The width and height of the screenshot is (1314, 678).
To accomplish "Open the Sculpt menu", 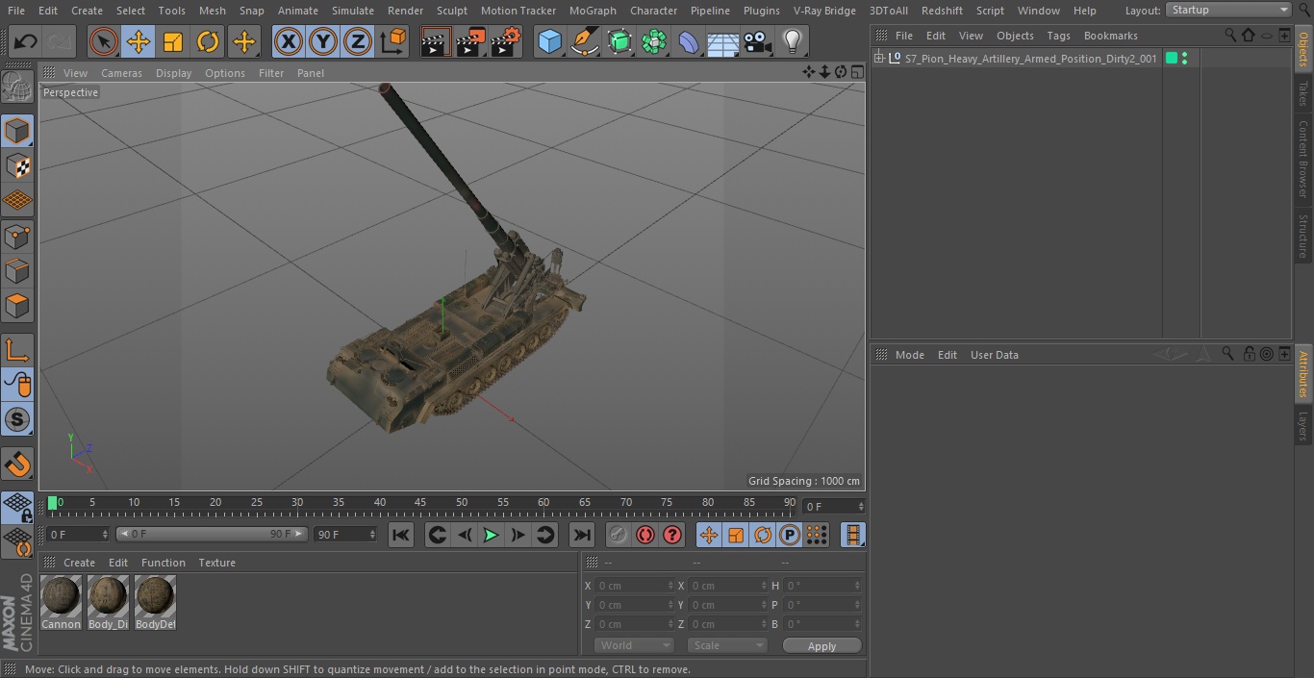I will (x=451, y=11).
